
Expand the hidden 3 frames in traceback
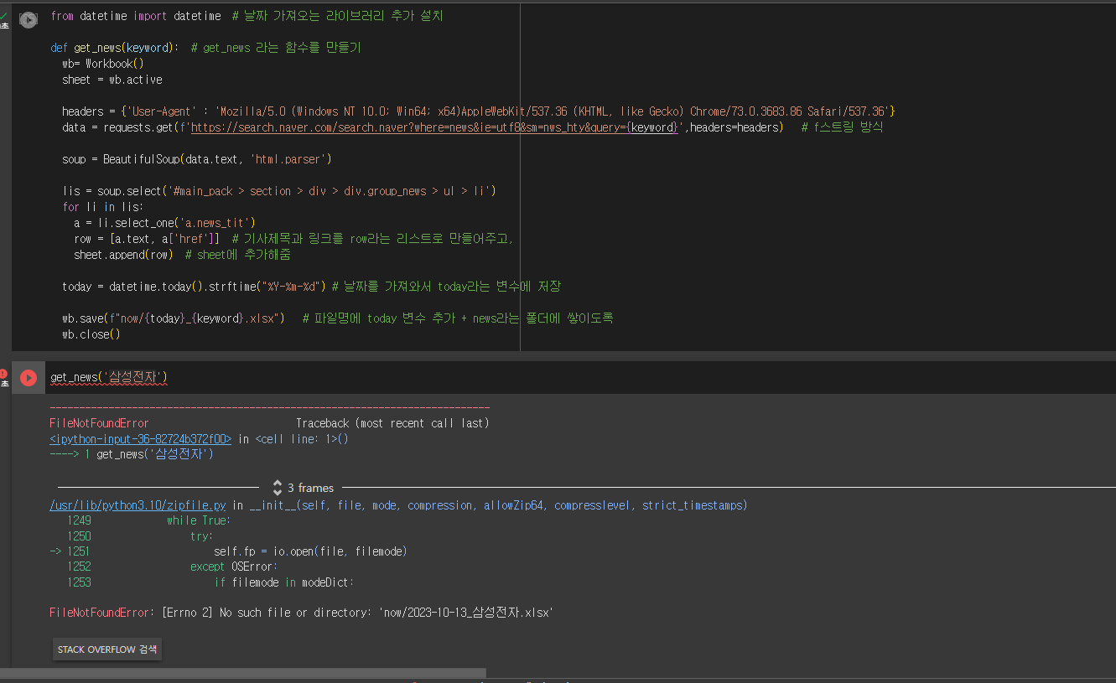[303, 488]
